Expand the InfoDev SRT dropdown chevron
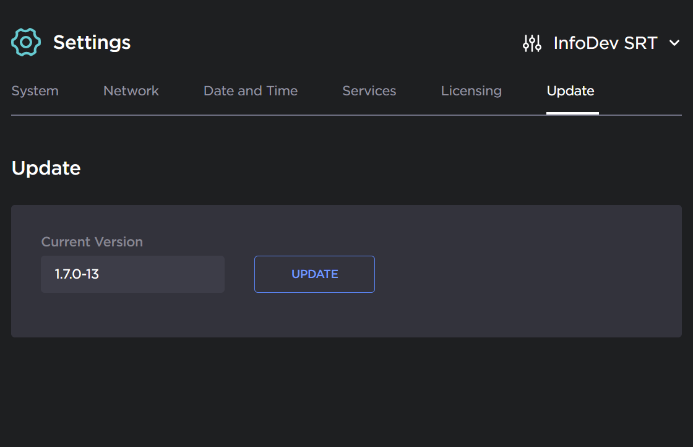 click(674, 43)
